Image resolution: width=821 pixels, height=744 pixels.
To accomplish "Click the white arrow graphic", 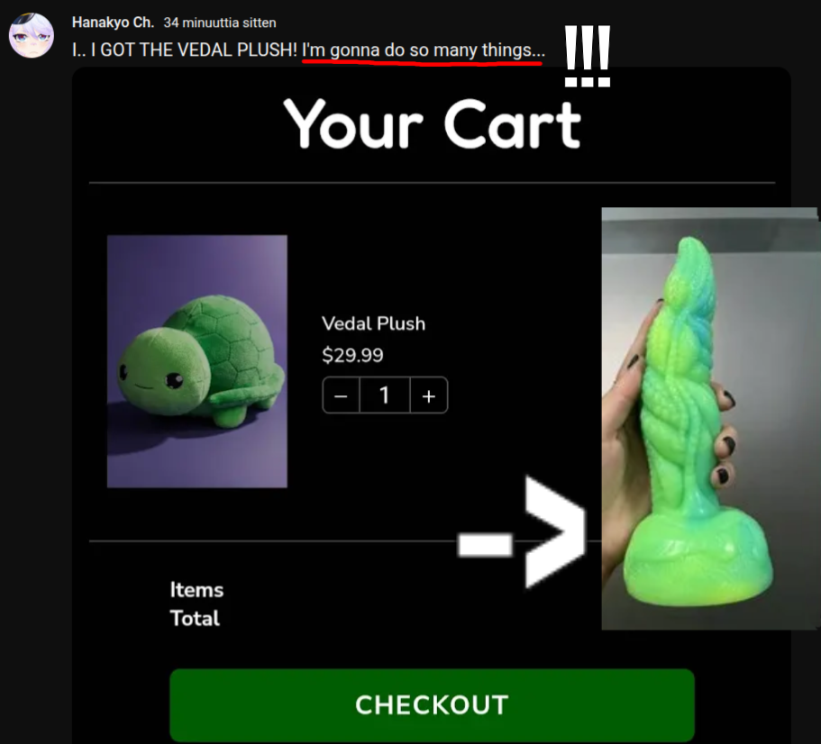I will 522,532.
